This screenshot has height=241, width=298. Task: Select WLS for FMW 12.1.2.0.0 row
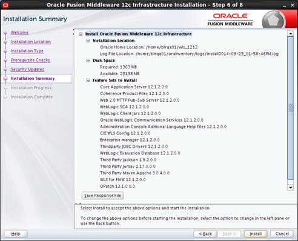(x=122, y=180)
